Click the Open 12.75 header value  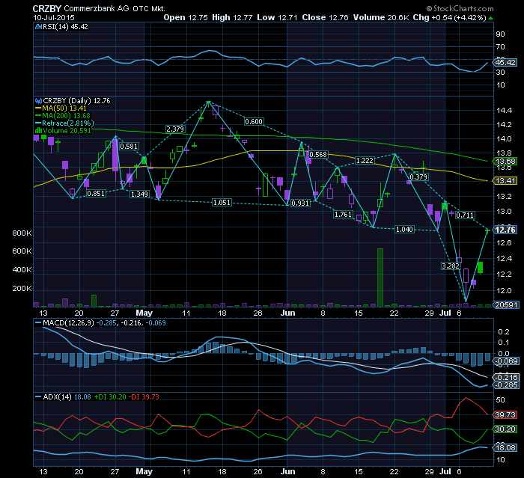click(186, 18)
